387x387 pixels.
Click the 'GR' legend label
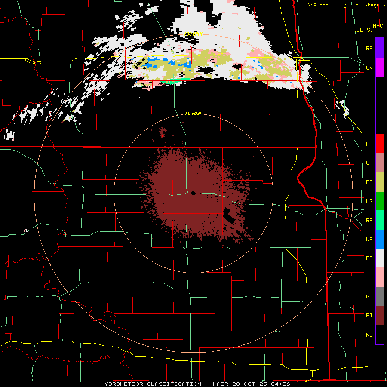pyautogui.click(x=369, y=163)
